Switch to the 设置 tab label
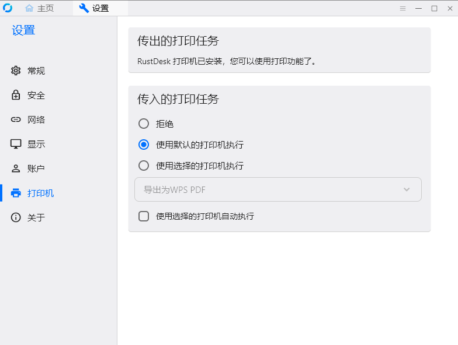 [100, 8]
